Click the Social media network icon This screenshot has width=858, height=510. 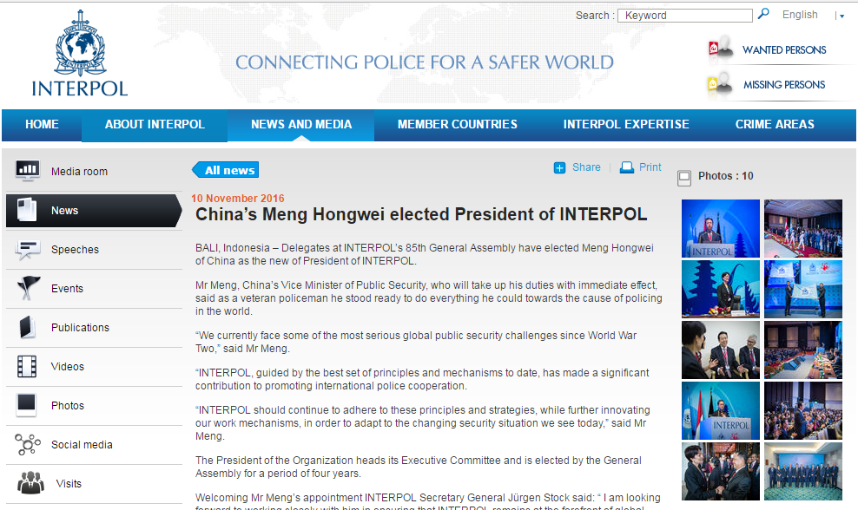(28, 444)
